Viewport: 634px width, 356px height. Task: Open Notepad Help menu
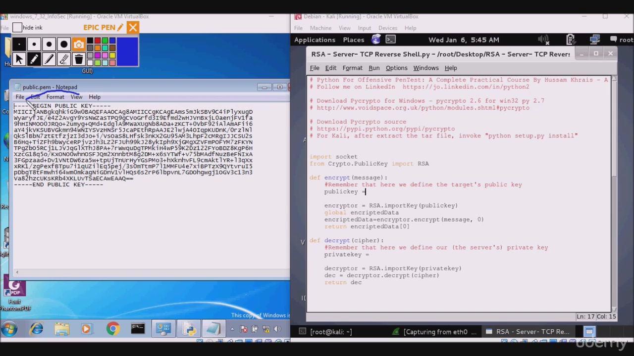click(94, 97)
